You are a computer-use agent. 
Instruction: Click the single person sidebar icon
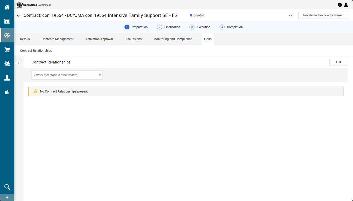(x=7, y=78)
